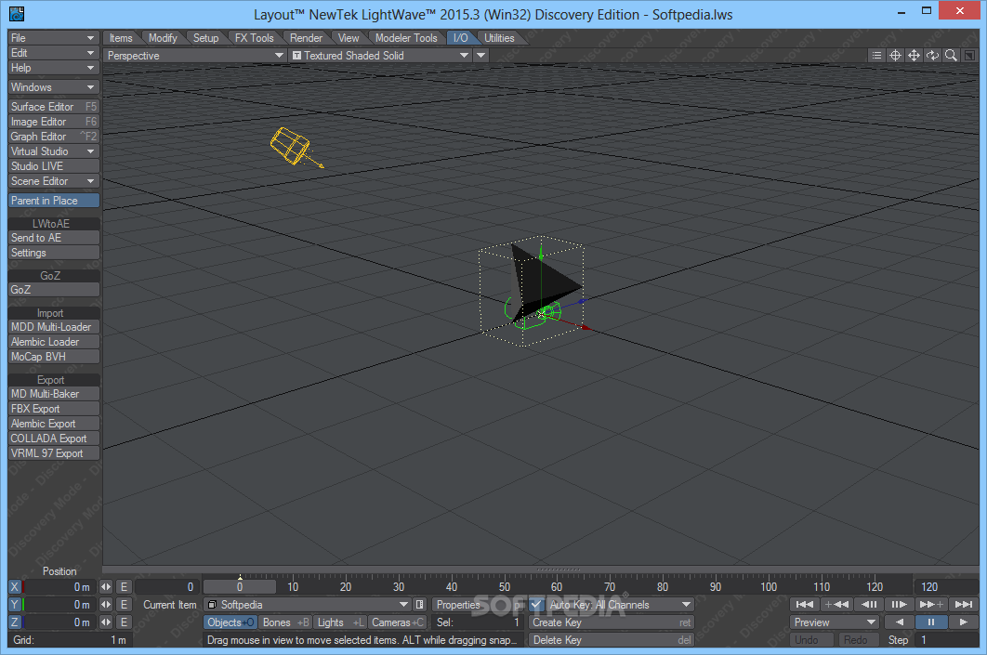The width and height of the screenshot is (987, 655).
Task: Click the Send to AE button
Action: click(54, 237)
